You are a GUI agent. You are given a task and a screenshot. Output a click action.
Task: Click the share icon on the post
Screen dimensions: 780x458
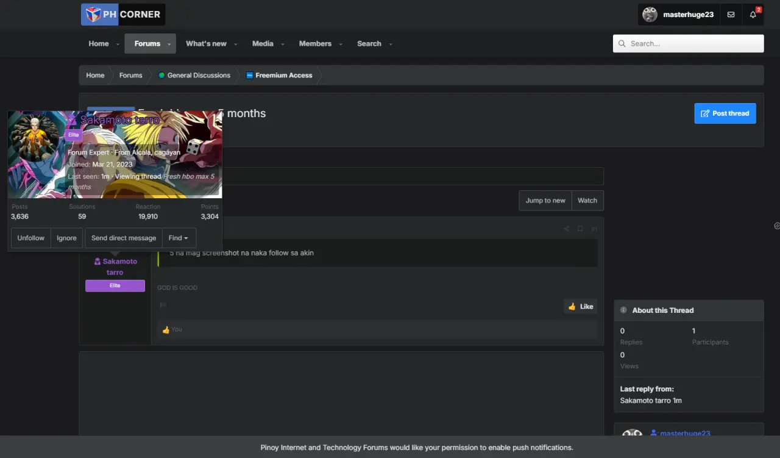click(x=566, y=229)
